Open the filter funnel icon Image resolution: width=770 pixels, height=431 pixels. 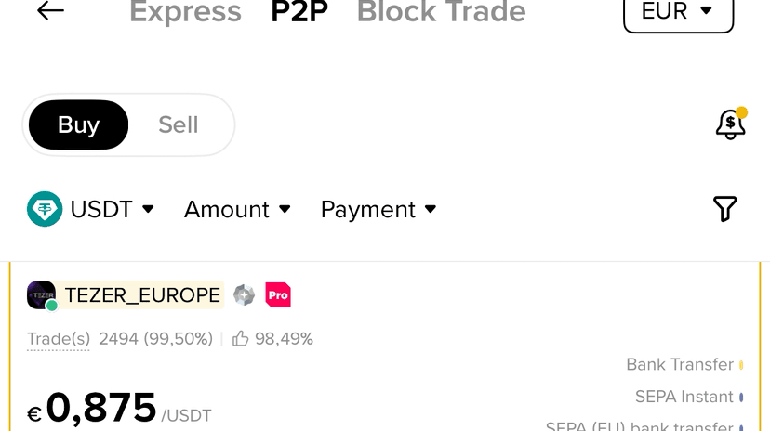point(724,209)
